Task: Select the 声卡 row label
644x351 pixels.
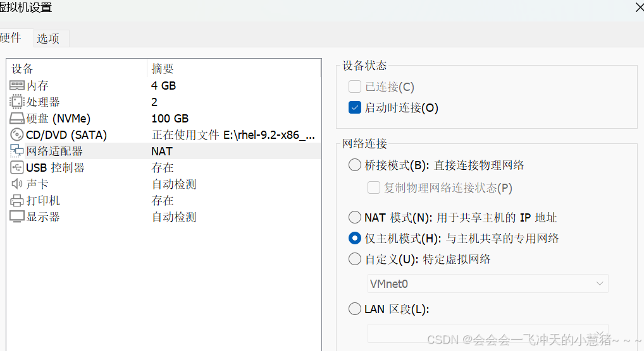Action: [37, 184]
